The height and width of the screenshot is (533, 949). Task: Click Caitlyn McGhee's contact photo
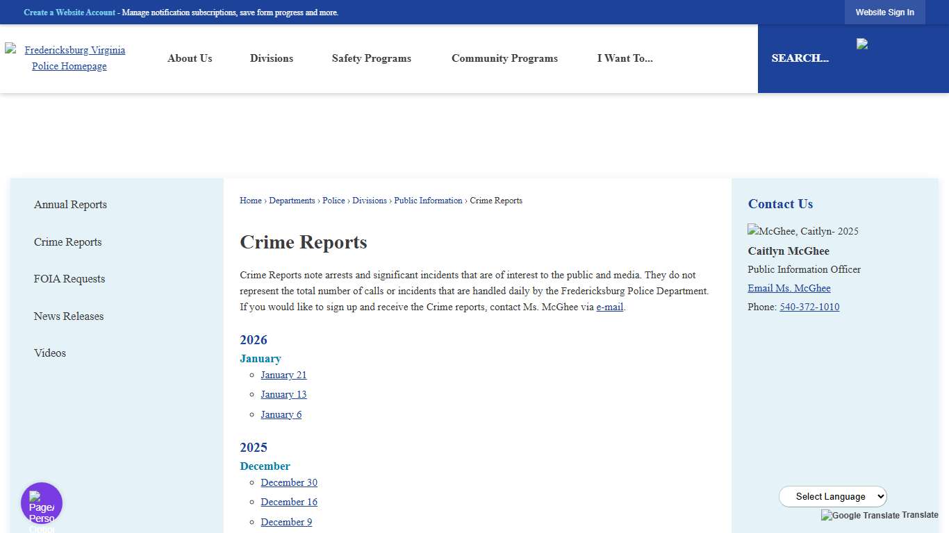[x=803, y=231]
